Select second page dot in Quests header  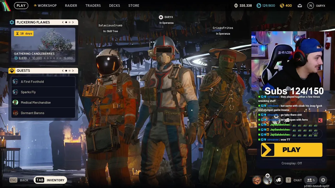click(x=69, y=70)
